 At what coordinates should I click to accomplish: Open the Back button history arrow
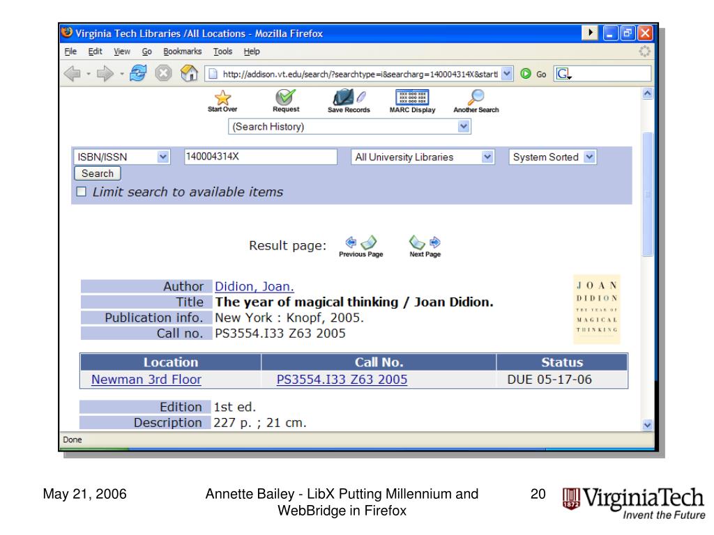pos(89,74)
